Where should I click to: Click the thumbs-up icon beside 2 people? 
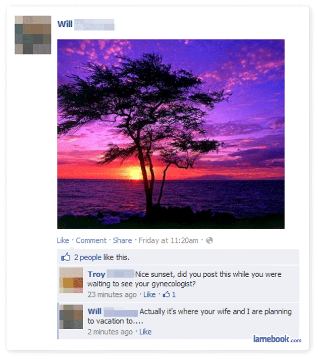tap(66, 257)
